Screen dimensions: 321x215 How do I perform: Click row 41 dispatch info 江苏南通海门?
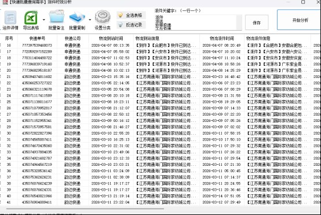(x=277, y=202)
